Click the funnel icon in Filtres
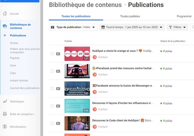The image size is (194, 136). click(x=170, y=27)
